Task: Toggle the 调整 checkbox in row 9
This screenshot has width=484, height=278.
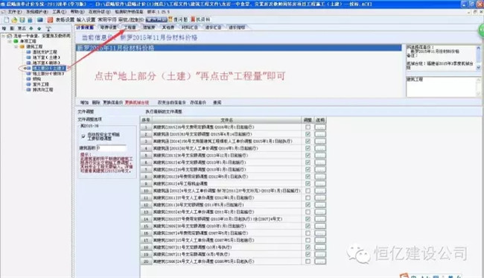Action: tap(308, 183)
